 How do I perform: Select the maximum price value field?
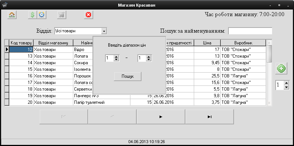(142, 58)
